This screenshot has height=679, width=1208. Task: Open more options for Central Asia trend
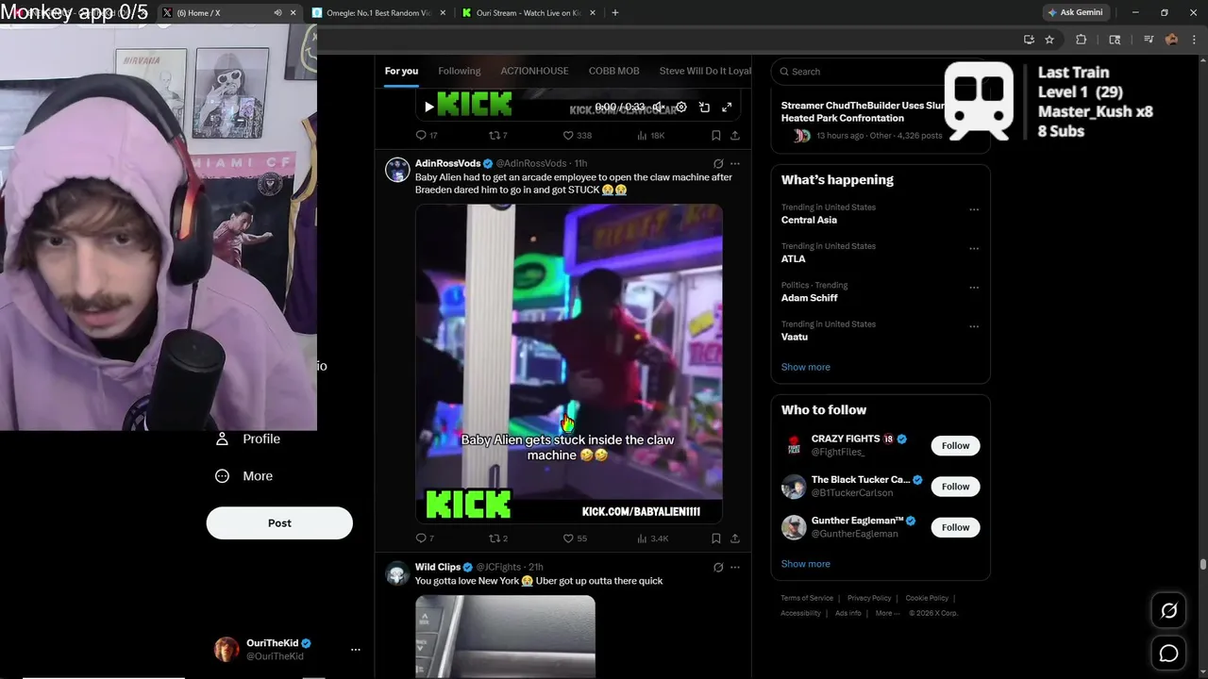[974, 209]
